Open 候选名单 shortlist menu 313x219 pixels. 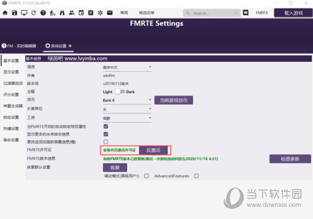[147, 13]
